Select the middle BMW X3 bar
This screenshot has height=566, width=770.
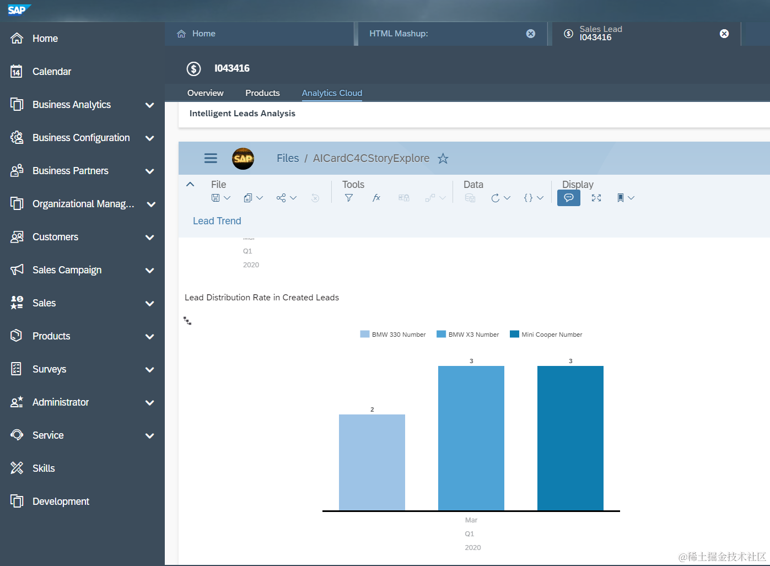click(471, 438)
